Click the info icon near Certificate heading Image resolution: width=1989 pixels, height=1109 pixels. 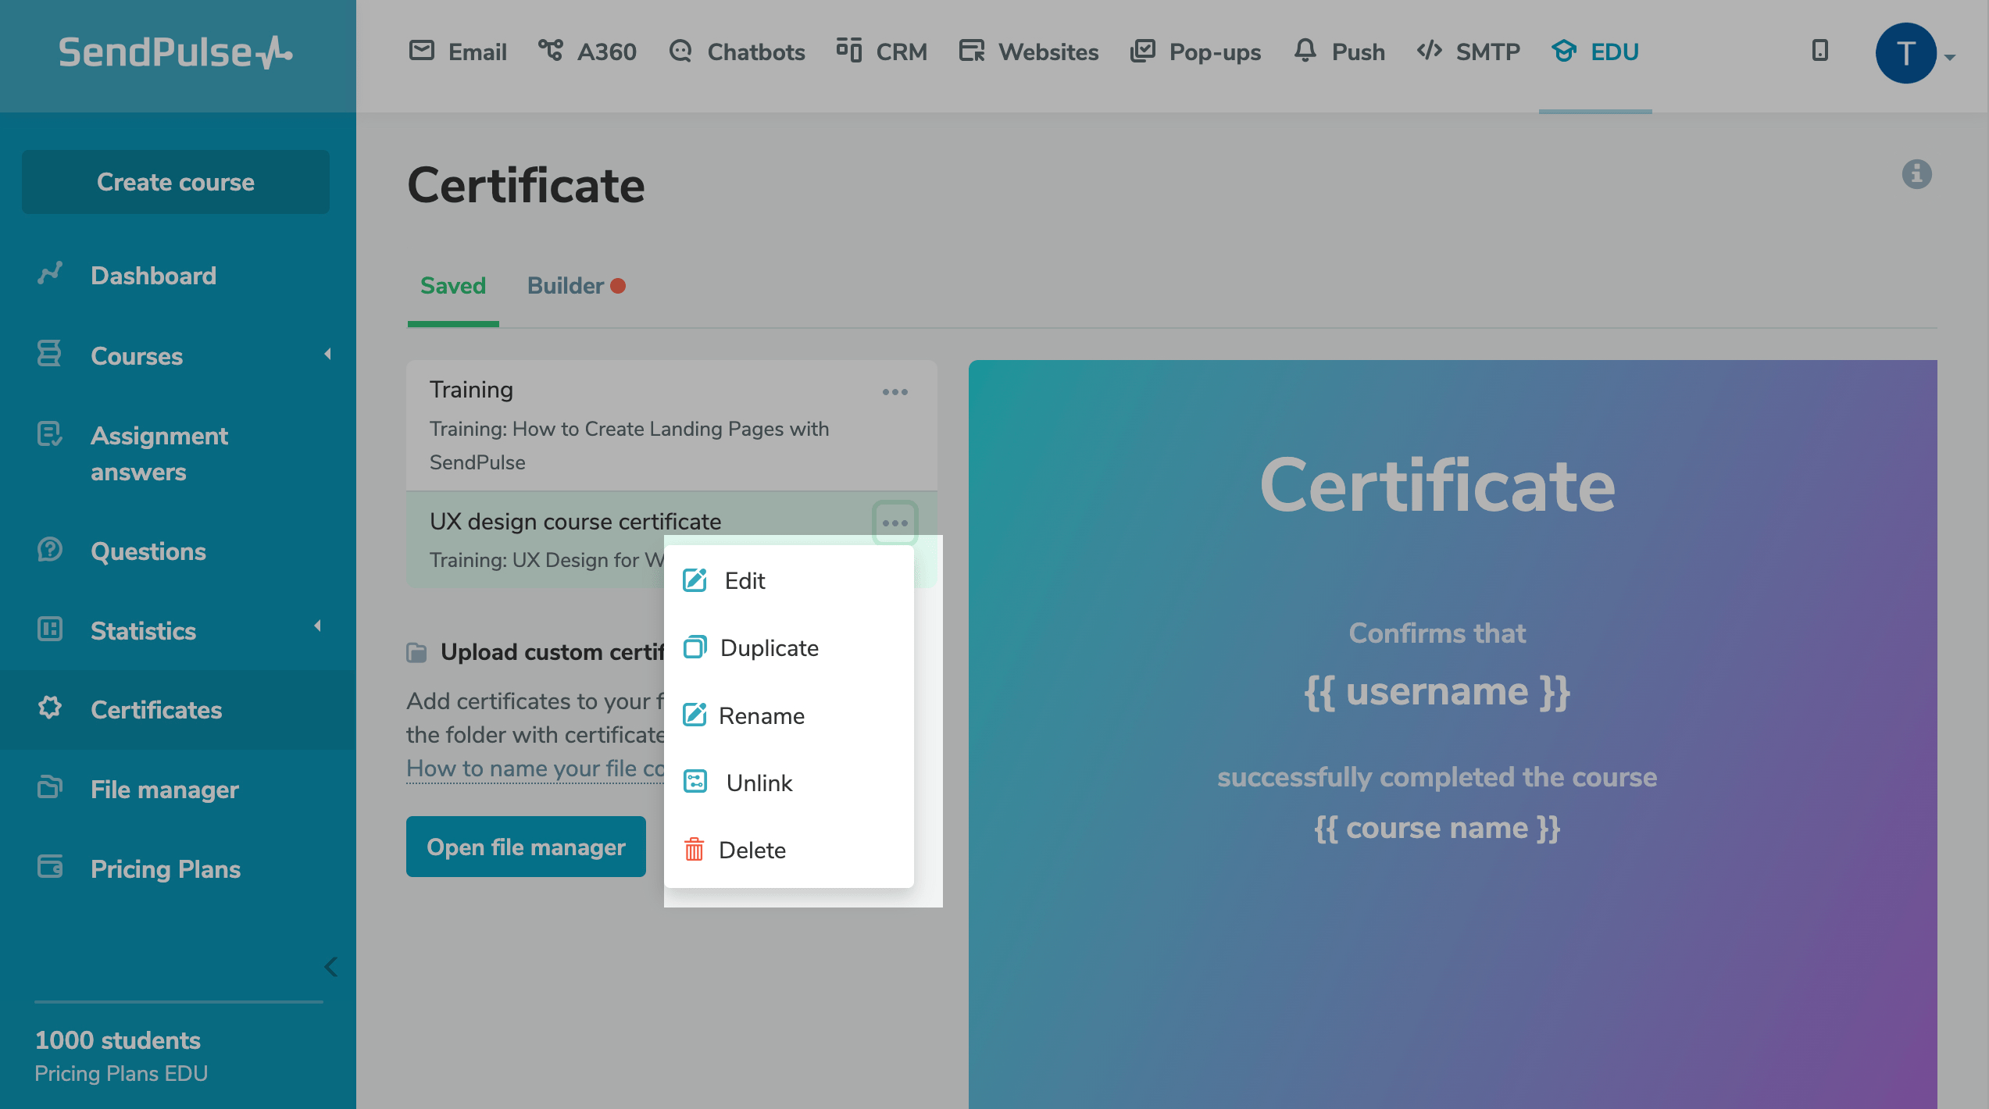pos(1916,174)
